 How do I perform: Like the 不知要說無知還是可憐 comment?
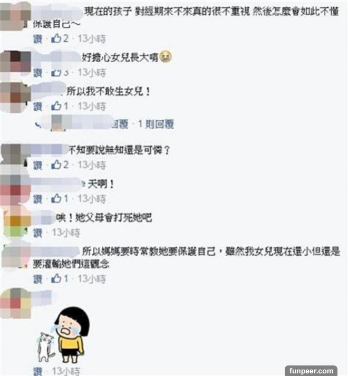pos(37,165)
